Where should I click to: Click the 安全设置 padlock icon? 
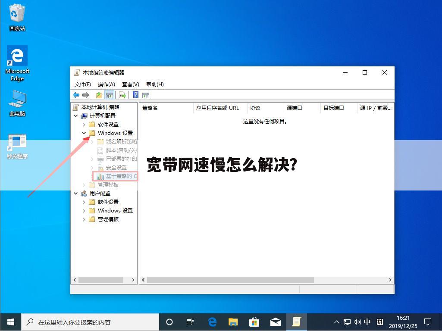point(100,167)
